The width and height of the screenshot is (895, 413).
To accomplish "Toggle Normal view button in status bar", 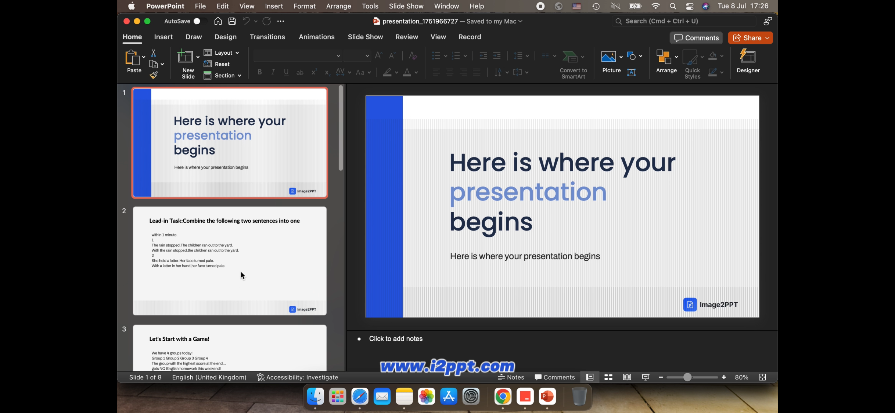I will (x=590, y=377).
